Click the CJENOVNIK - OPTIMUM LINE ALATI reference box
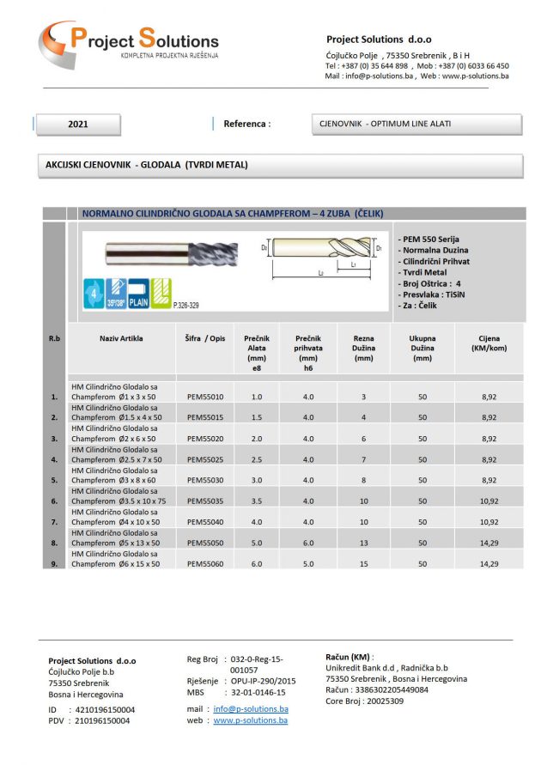541x765 pixels. tap(416, 124)
